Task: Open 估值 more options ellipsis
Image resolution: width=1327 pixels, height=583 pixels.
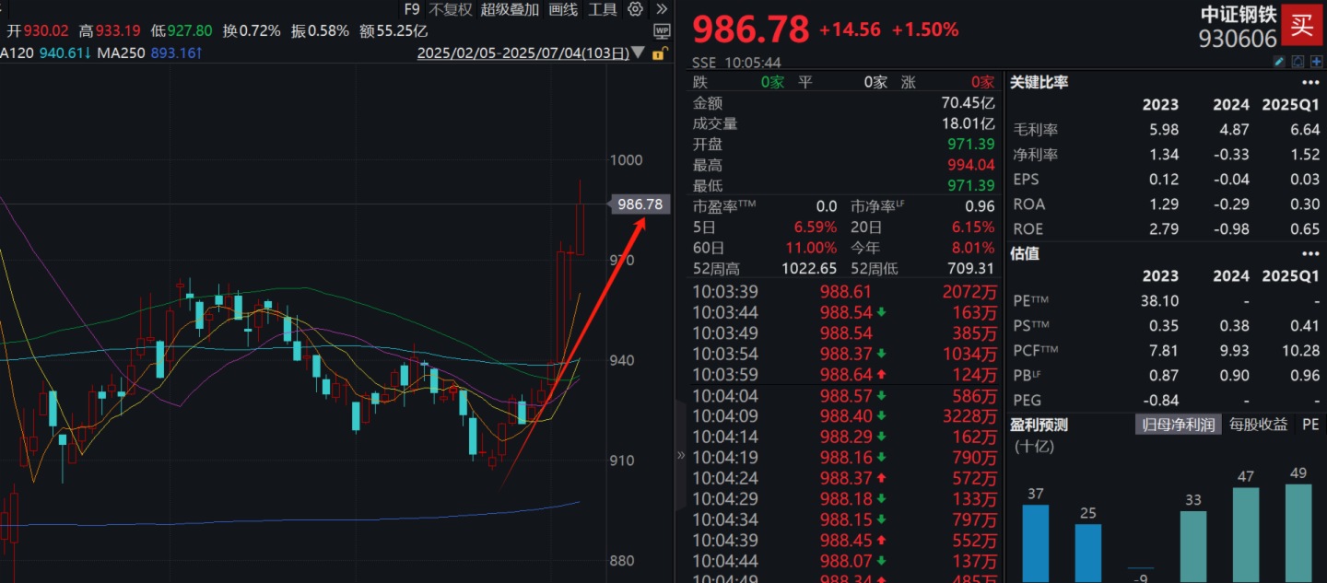Action: pos(1310,253)
